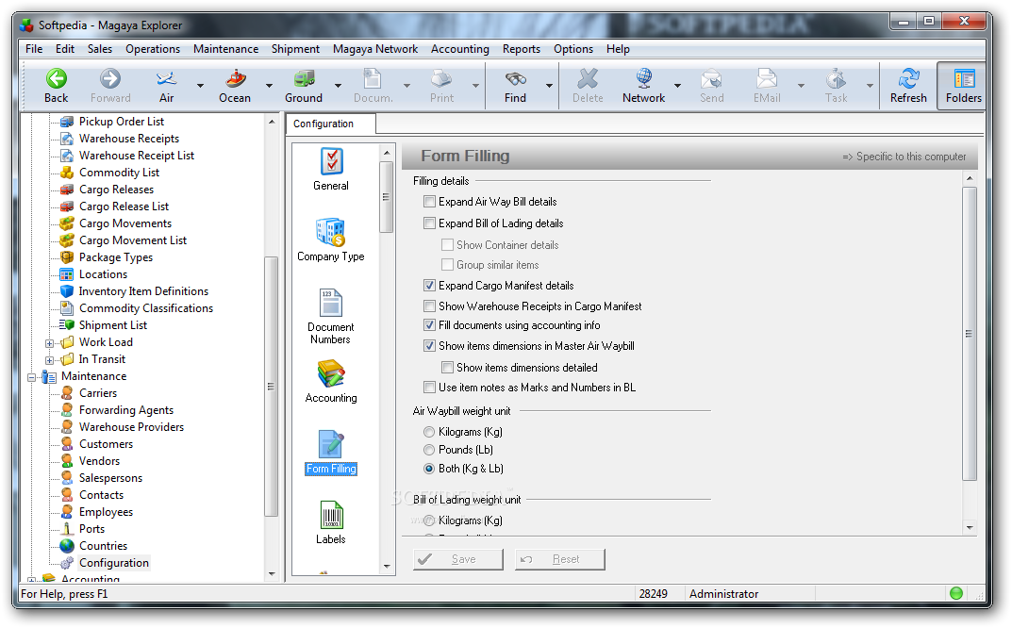Open Inventory Item Definitions tree item

click(143, 291)
